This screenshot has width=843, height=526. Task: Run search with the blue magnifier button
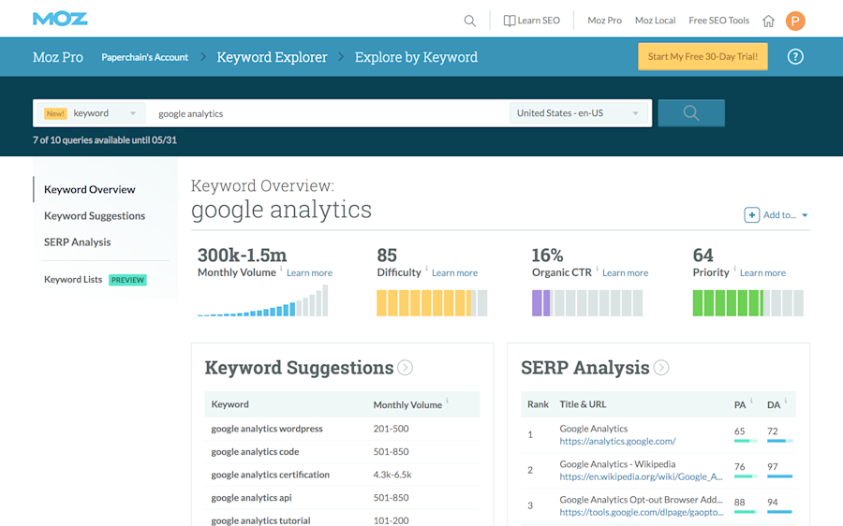tap(691, 113)
